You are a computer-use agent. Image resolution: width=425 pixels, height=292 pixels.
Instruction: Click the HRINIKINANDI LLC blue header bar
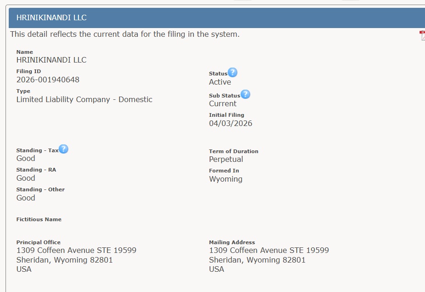click(217, 18)
